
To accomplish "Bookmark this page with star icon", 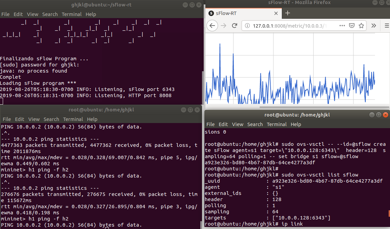I will [361, 26].
